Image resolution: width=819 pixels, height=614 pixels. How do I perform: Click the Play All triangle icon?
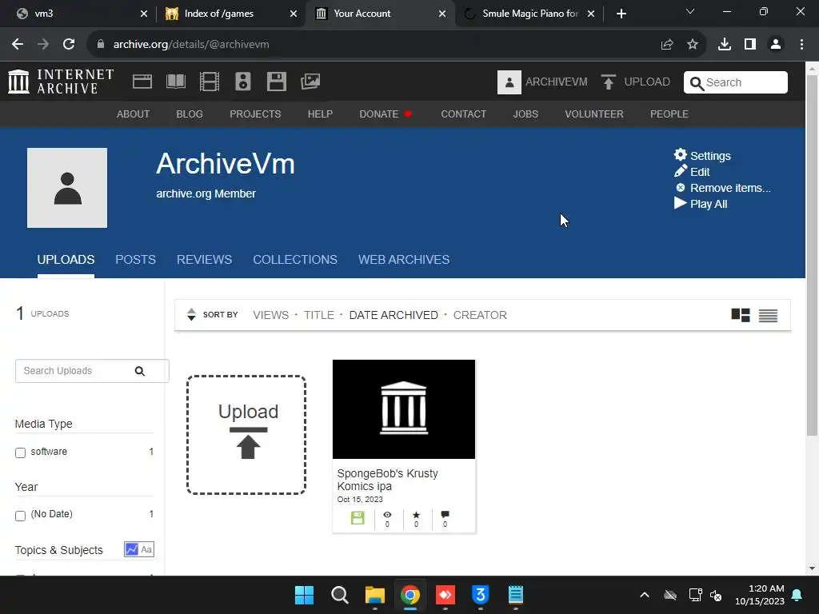click(680, 203)
